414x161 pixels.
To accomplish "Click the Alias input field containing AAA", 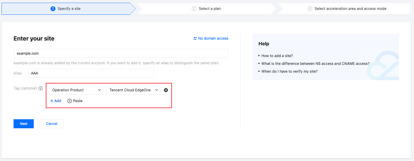I will pos(91,73).
